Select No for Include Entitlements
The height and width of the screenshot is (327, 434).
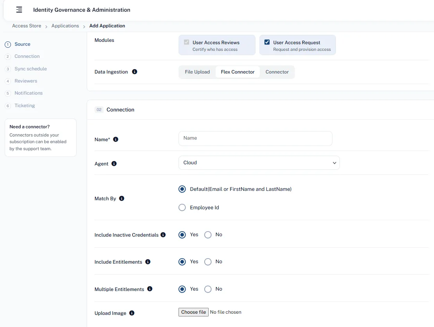[208, 262]
